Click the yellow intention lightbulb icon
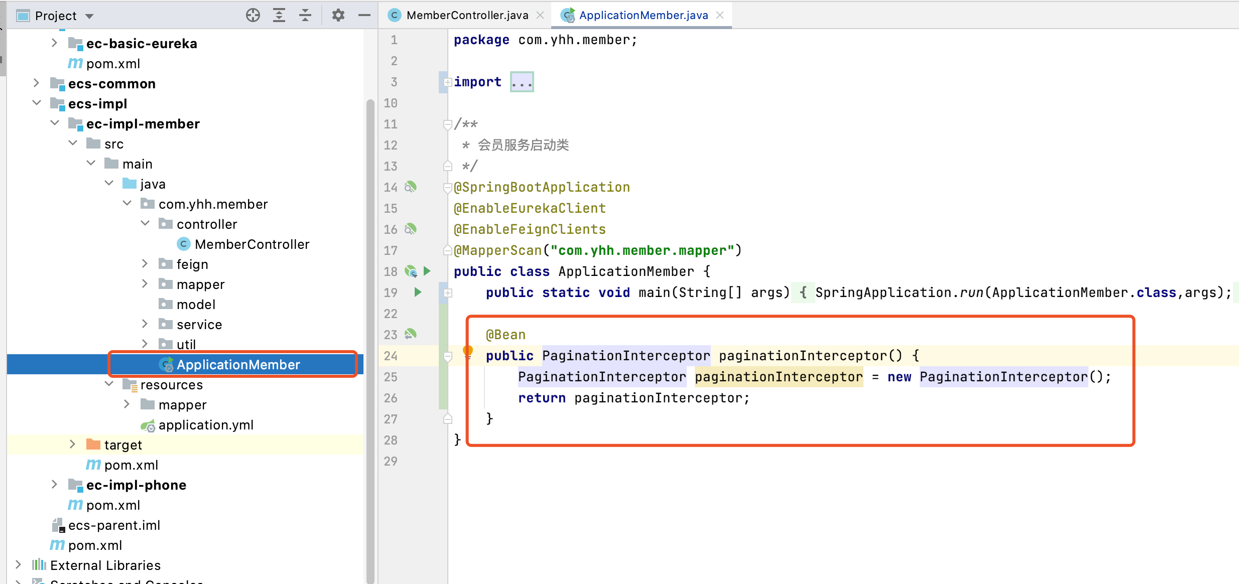Screen dimensions: 1239x584 pyautogui.click(x=467, y=351)
